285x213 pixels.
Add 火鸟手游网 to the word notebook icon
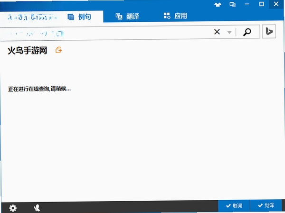click(58, 50)
